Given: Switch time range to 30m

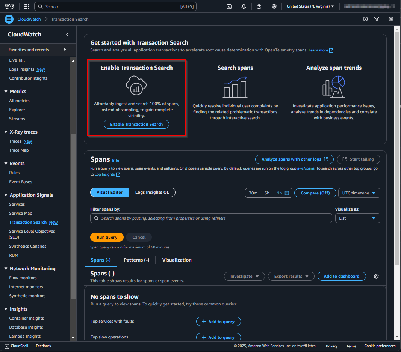Looking at the screenshot, I should 254,193.
